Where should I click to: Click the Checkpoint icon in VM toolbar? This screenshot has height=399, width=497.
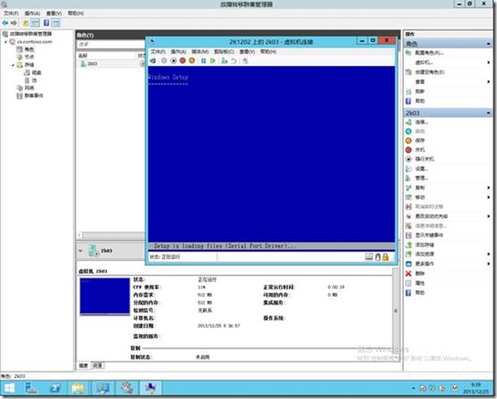click(225, 60)
